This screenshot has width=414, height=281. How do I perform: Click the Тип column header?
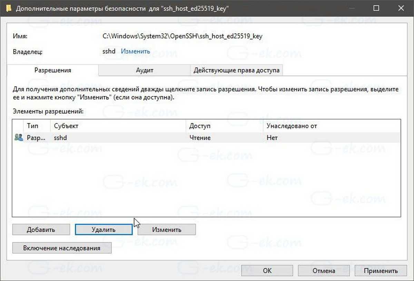coord(37,126)
